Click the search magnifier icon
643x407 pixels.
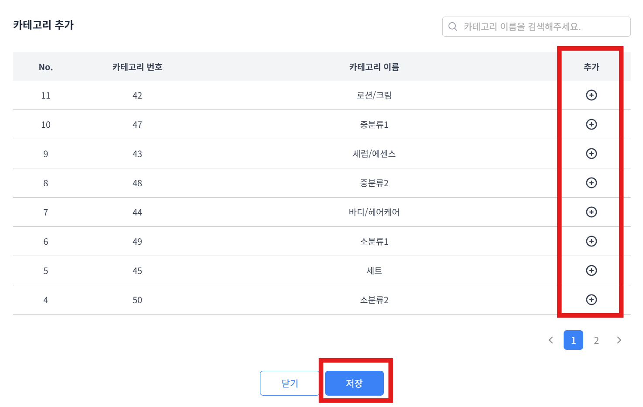(x=453, y=27)
